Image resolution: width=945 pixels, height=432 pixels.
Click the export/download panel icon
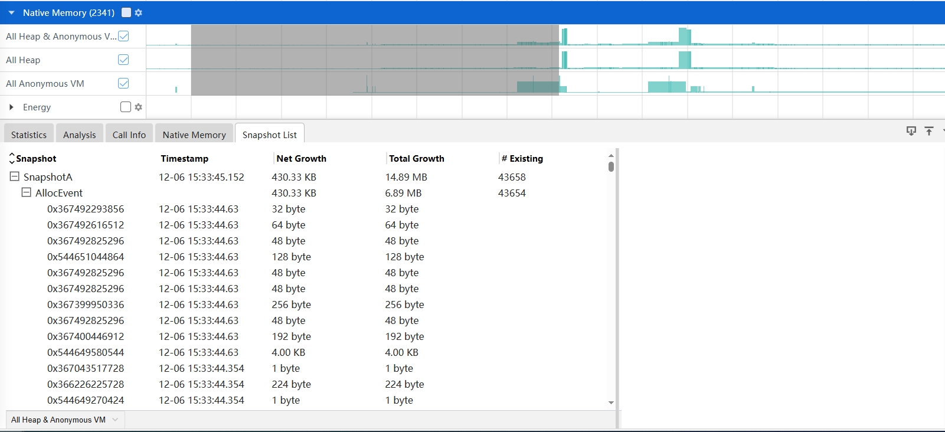tap(911, 131)
